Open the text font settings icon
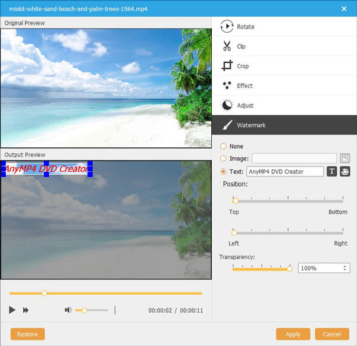The image size is (357, 346). (x=332, y=172)
